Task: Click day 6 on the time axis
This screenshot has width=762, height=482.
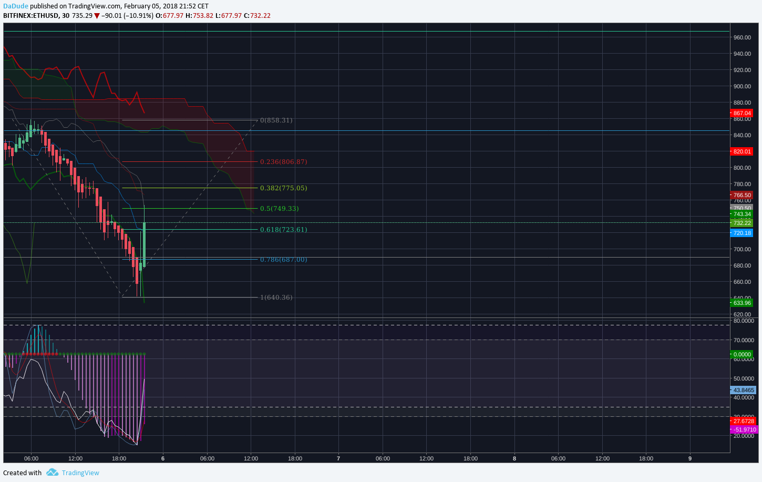Action: (163, 458)
